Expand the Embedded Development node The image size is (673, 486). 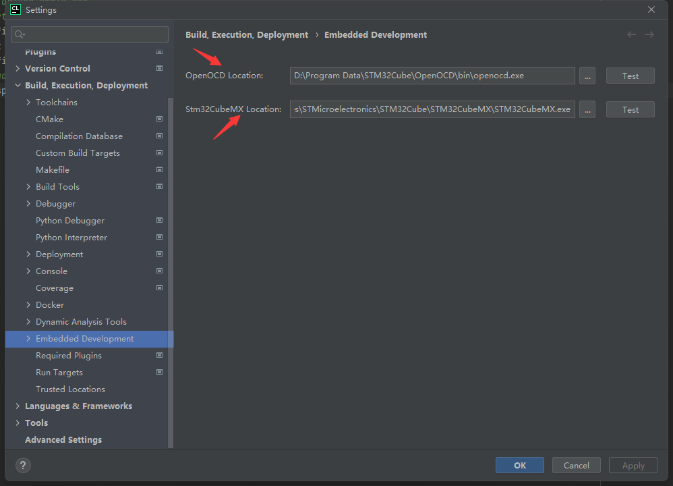point(28,339)
